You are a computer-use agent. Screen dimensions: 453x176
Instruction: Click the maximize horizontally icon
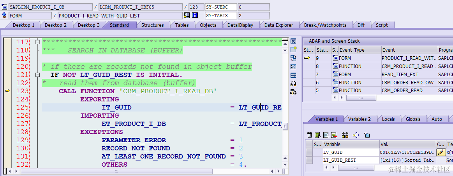click(293, 75)
